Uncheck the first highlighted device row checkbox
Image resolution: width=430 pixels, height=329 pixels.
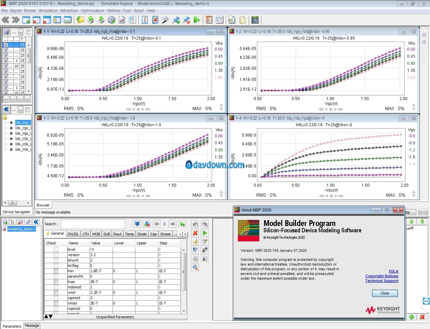(x=5, y=45)
